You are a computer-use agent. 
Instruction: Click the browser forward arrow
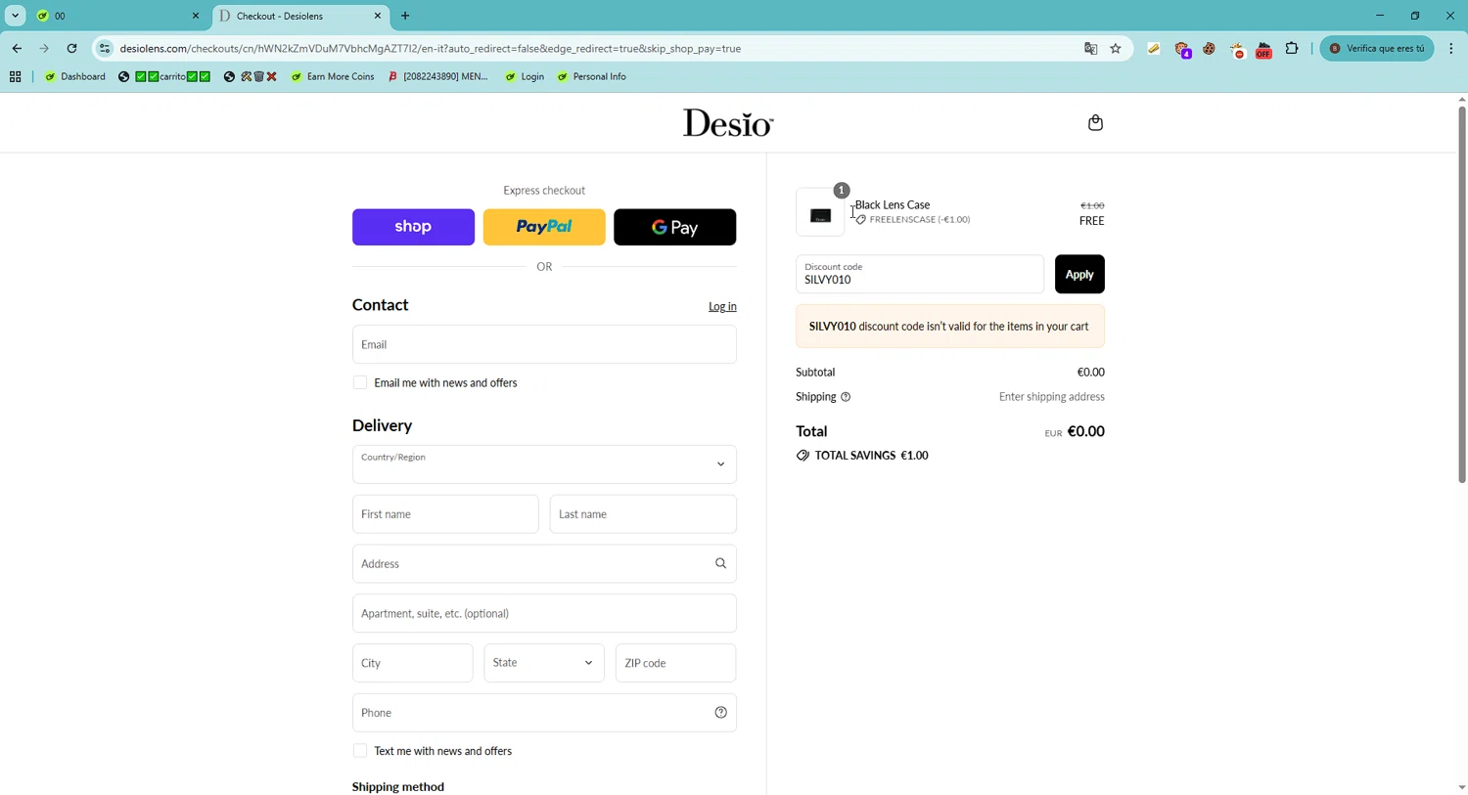click(44, 48)
